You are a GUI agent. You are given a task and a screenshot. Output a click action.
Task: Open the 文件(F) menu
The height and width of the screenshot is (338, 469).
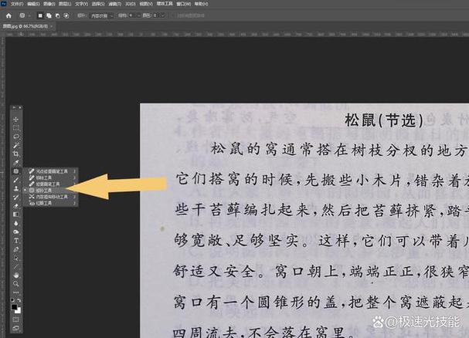pyautogui.click(x=17, y=4)
